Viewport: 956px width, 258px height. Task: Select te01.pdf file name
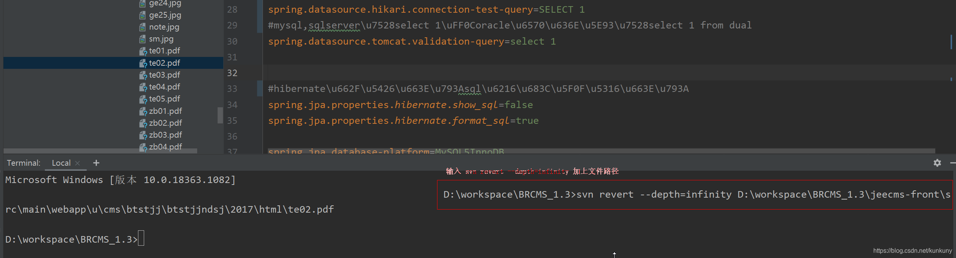pos(165,51)
